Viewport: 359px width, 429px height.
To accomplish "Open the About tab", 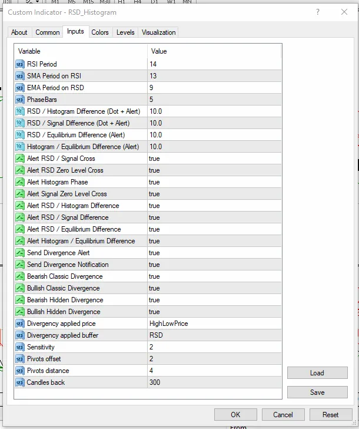I will (x=19, y=32).
